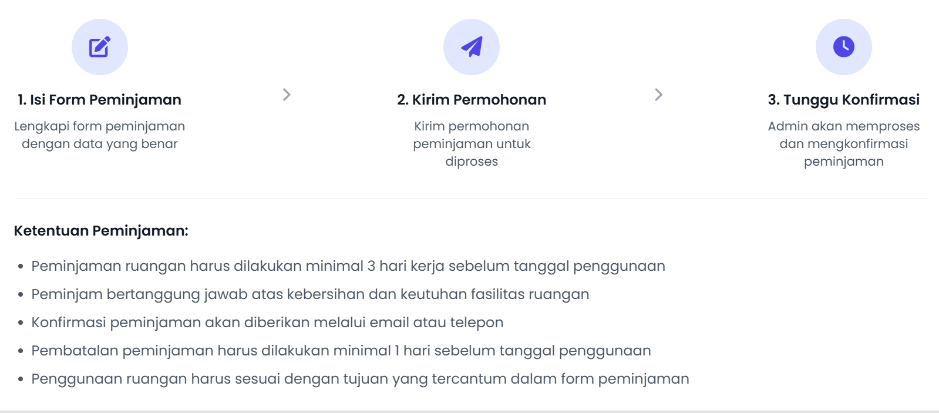
Task: Click the "Ketentuan Peminjaman:" heading
Action: [101, 231]
